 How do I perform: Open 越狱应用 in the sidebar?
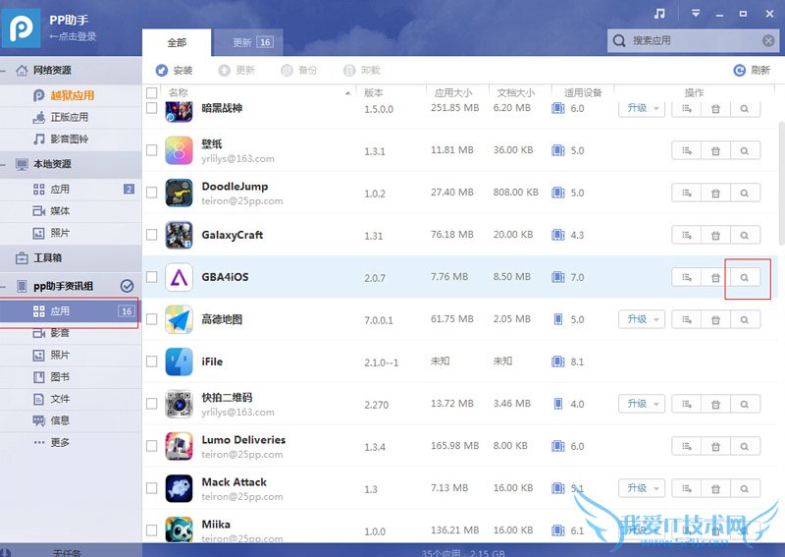71,95
